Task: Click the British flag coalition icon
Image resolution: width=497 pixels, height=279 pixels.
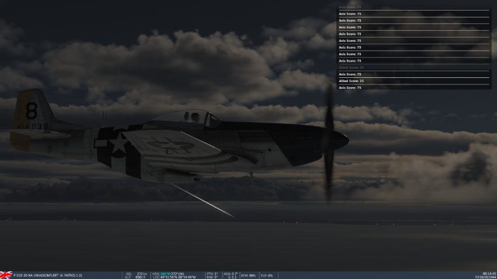Action: coord(6,275)
